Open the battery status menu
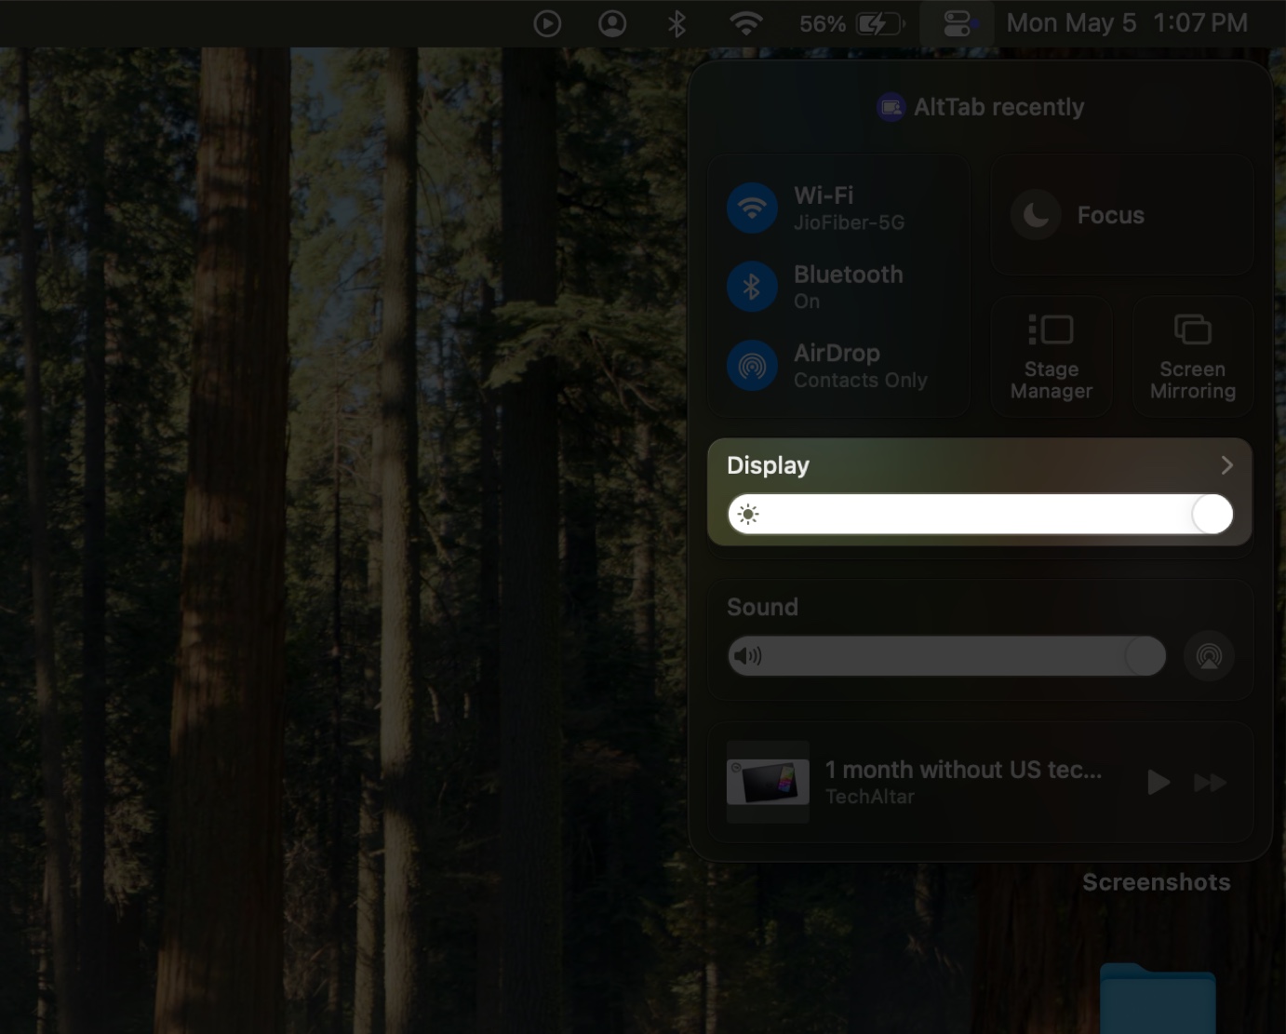Viewport: 1286px width, 1034px height. pos(851,22)
